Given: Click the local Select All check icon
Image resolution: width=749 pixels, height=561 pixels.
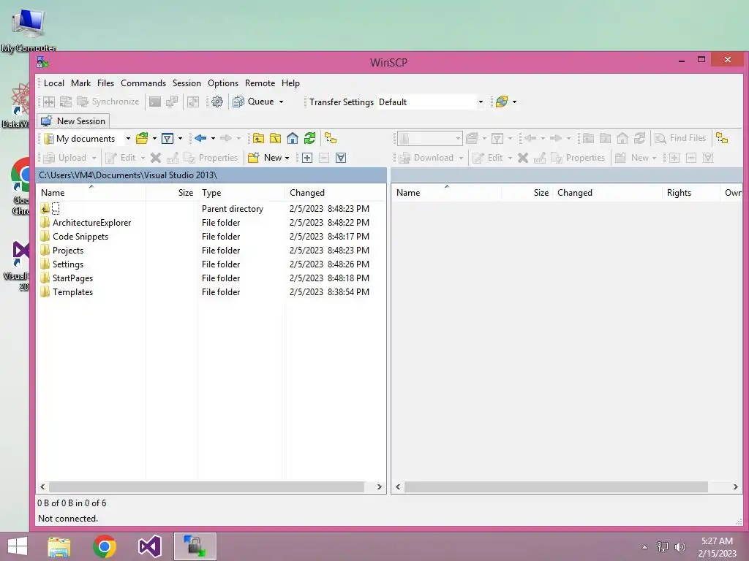Looking at the screenshot, I should (x=341, y=158).
